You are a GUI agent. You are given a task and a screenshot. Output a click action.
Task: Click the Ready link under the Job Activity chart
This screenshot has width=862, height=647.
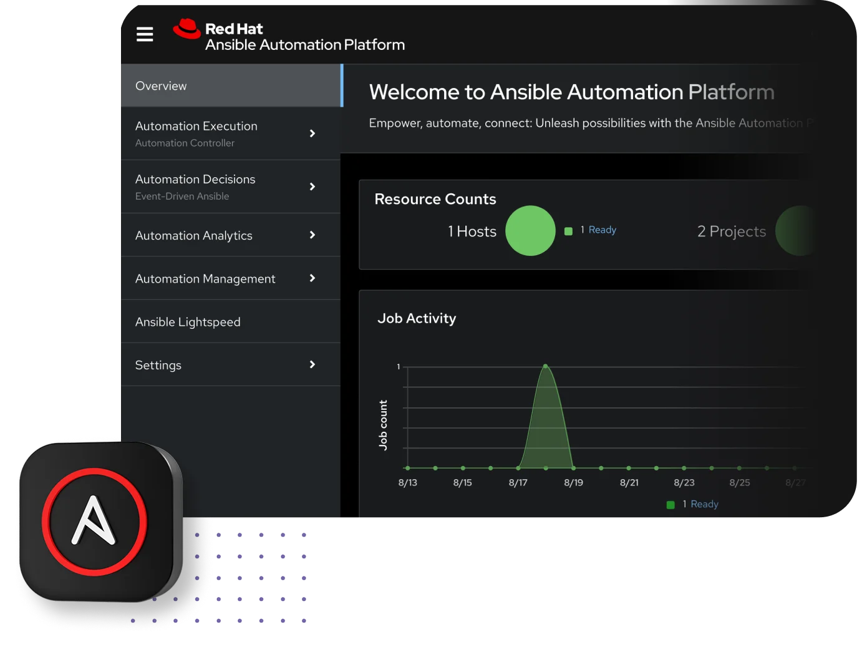703,503
